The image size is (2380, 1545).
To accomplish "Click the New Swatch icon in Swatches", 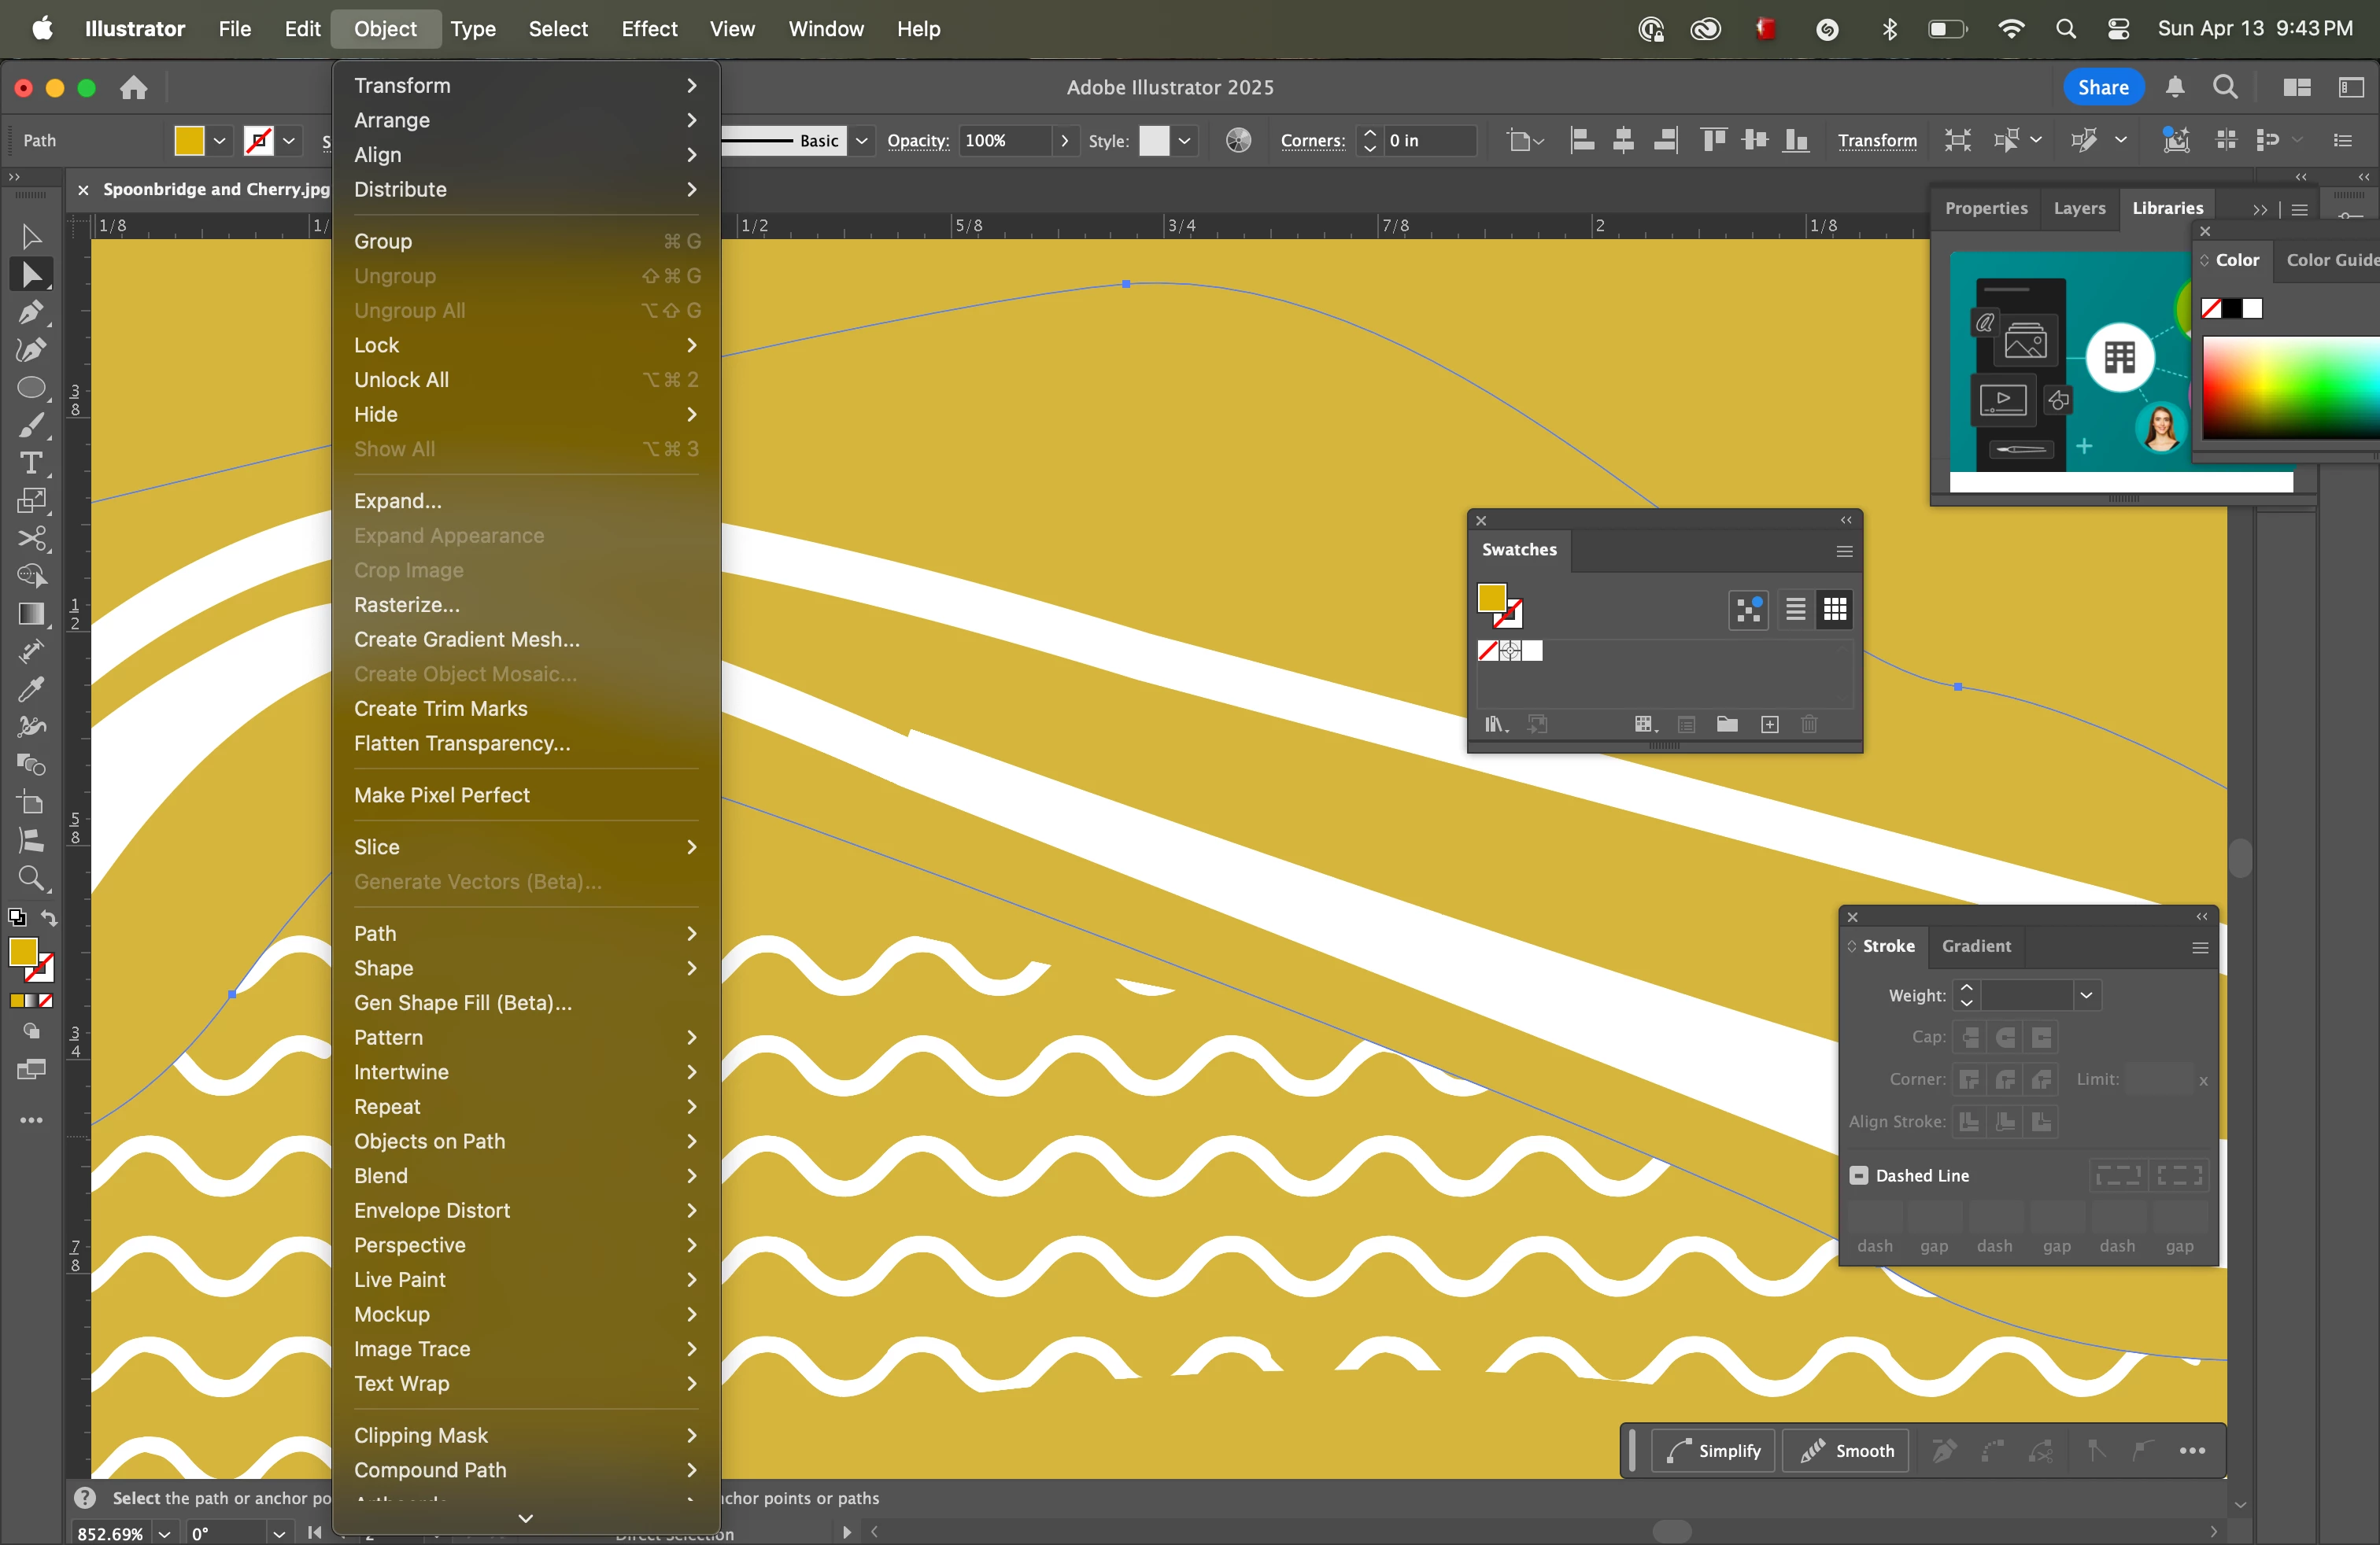I will (x=1769, y=725).
